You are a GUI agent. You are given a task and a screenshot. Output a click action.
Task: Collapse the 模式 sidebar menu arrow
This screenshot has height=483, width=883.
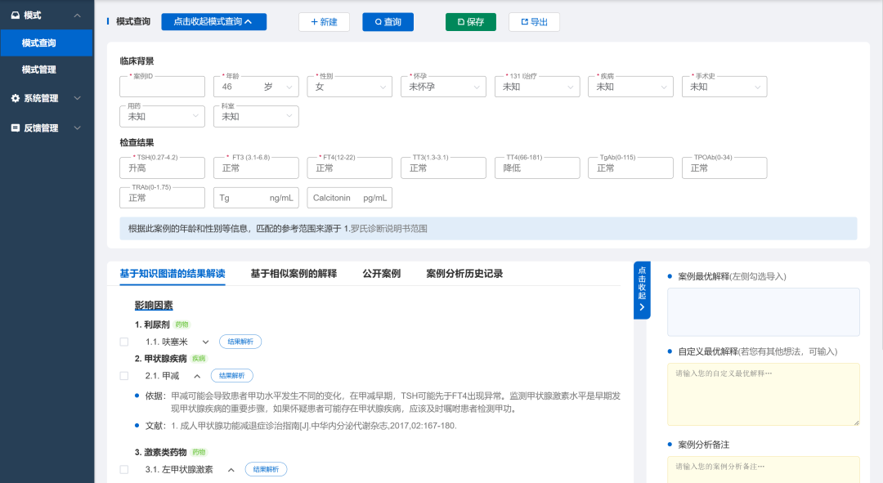pyautogui.click(x=77, y=16)
